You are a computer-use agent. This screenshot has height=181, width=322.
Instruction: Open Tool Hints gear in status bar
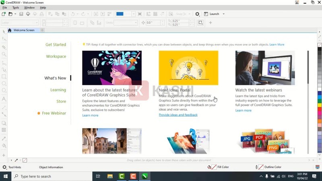(x=4, y=167)
